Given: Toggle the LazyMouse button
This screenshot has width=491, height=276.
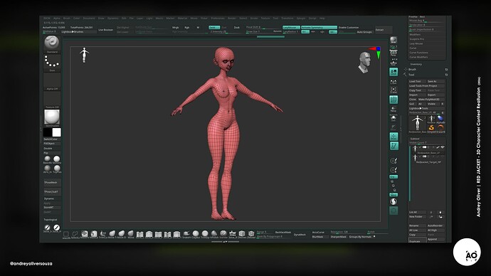Looking at the screenshot, I should 291,28.
